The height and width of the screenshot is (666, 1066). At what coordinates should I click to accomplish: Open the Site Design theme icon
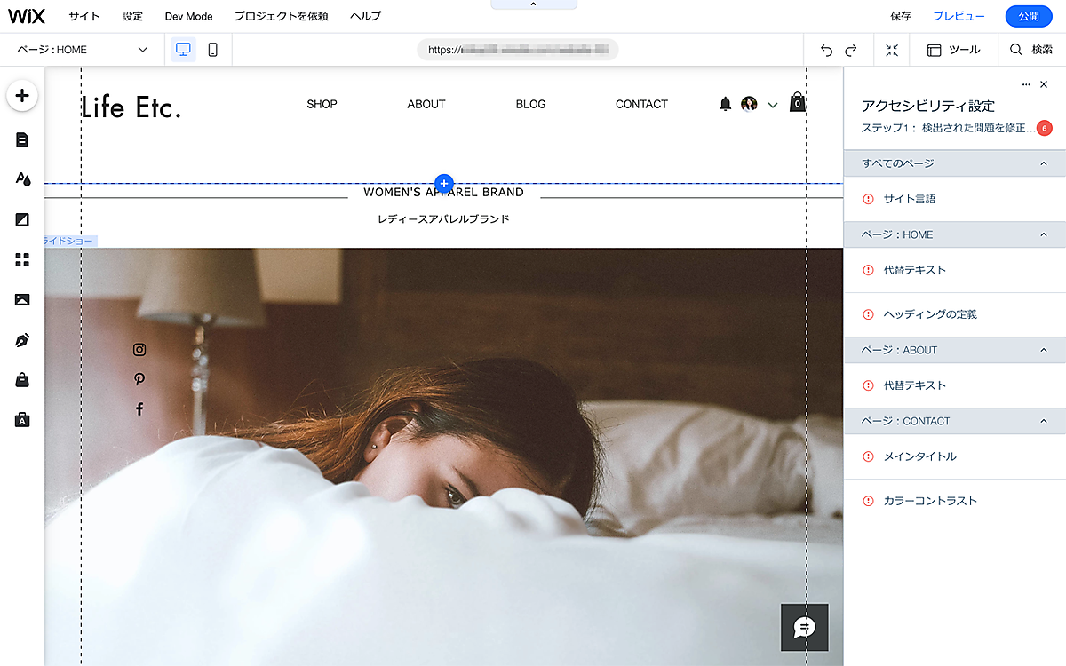click(x=22, y=179)
